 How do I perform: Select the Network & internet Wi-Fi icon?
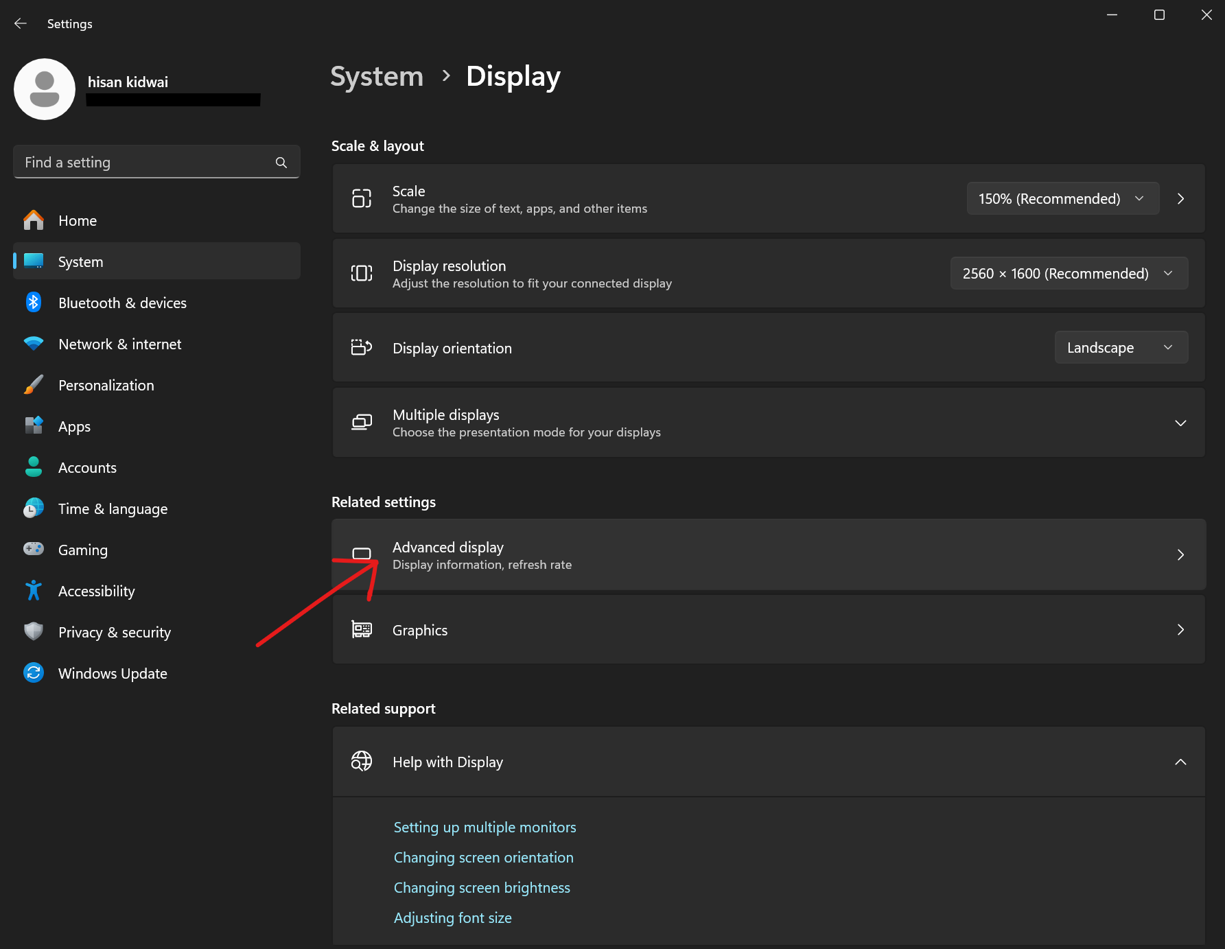click(33, 344)
